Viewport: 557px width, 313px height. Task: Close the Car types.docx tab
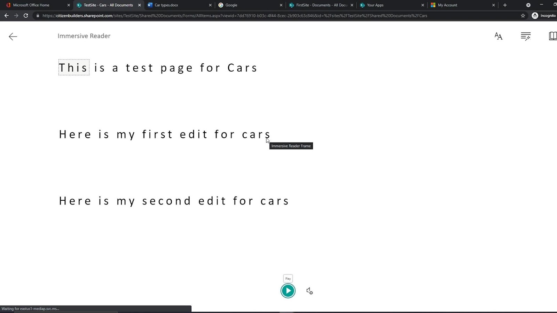click(x=210, y=5)
